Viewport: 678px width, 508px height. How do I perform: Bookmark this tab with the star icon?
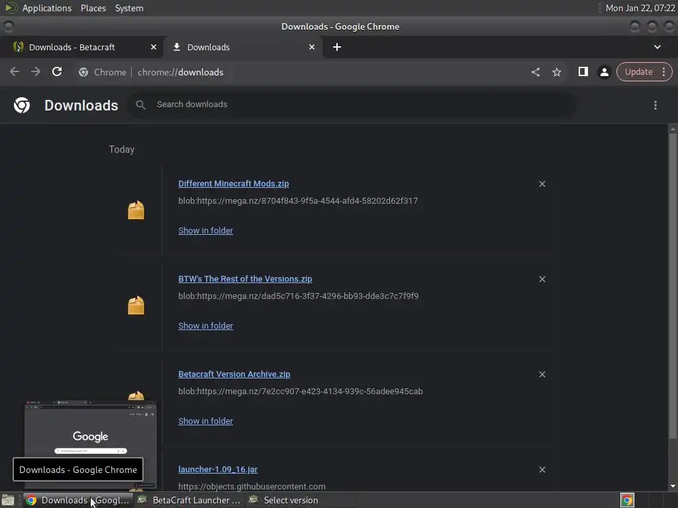pyautogui.click(x=556, y=72)
